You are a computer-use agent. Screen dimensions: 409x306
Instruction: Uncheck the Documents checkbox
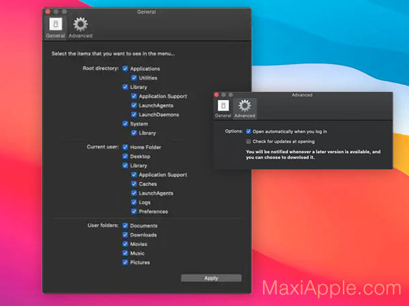click(125, 225)
